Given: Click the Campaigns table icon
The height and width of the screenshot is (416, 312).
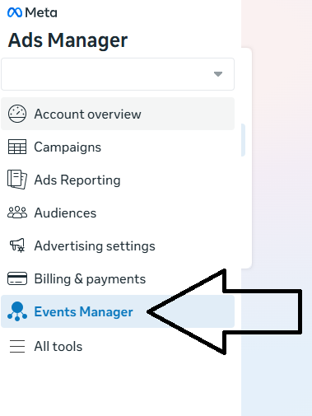Looking at the screenshot, I should pos(17,147).
